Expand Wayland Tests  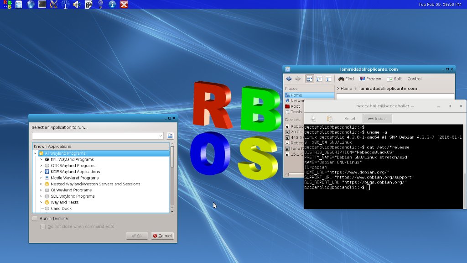[x=41, y=202]
